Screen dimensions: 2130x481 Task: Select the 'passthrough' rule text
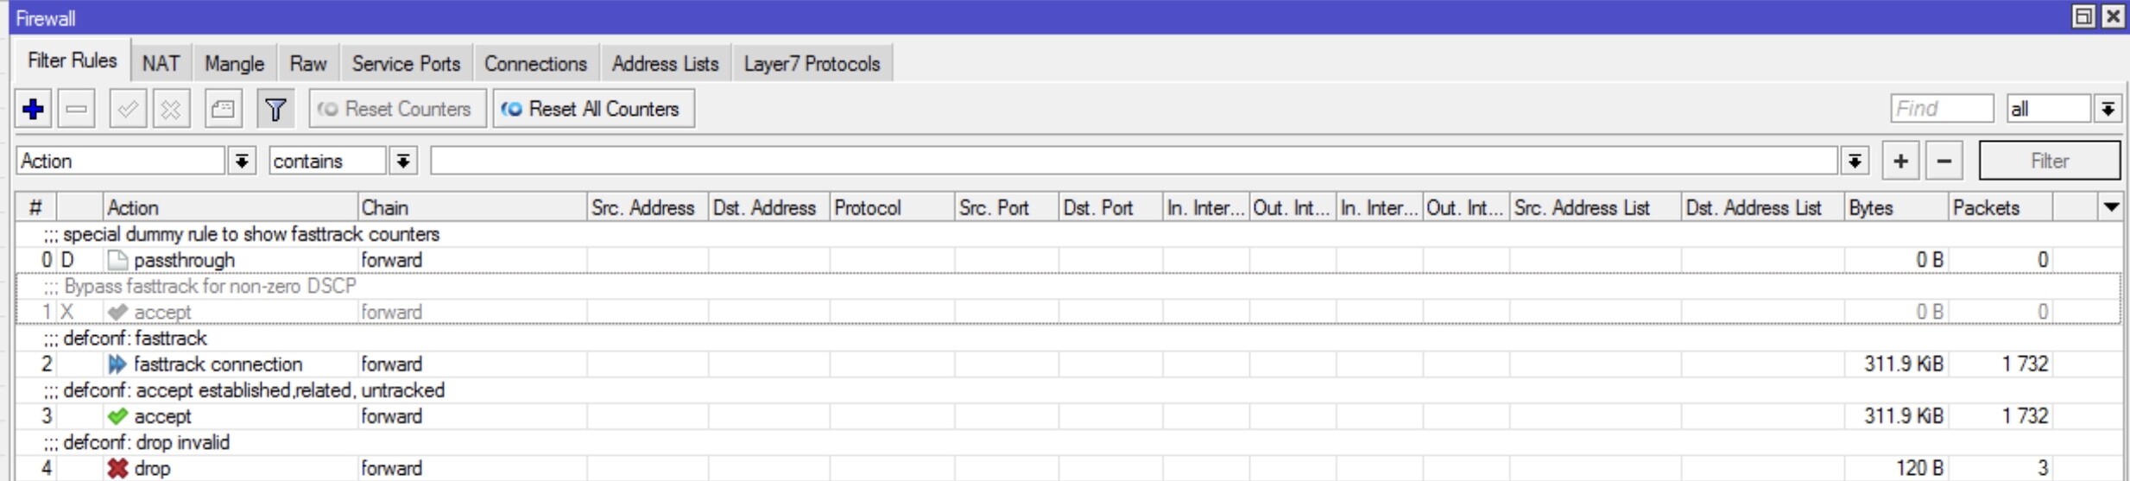pyautogui.click(x=184, y=260)
